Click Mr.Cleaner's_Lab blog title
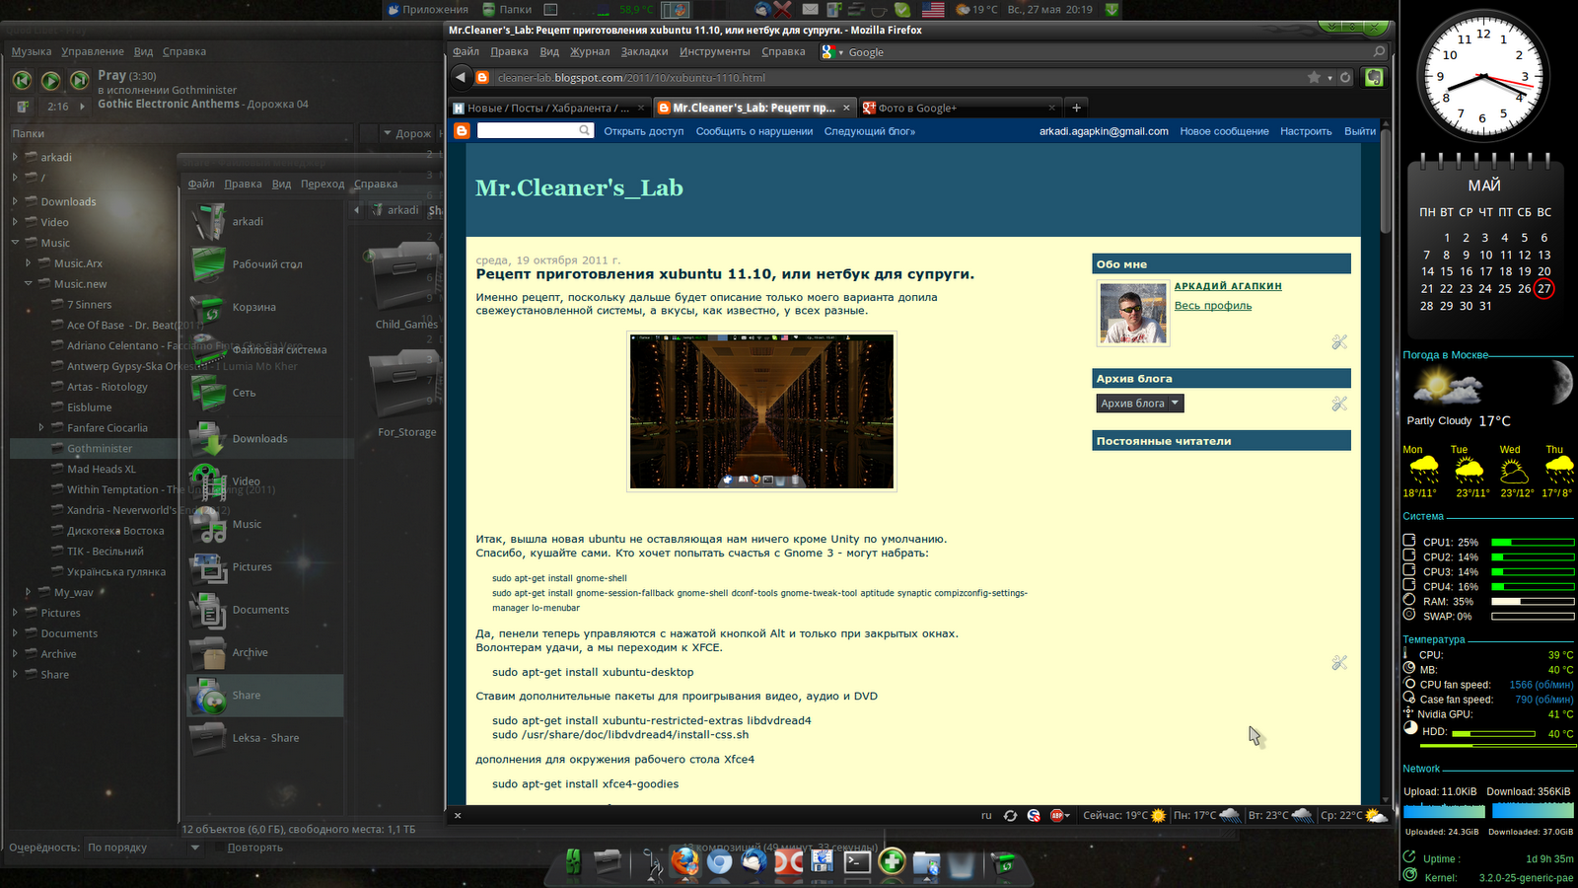 pos(579,187)
